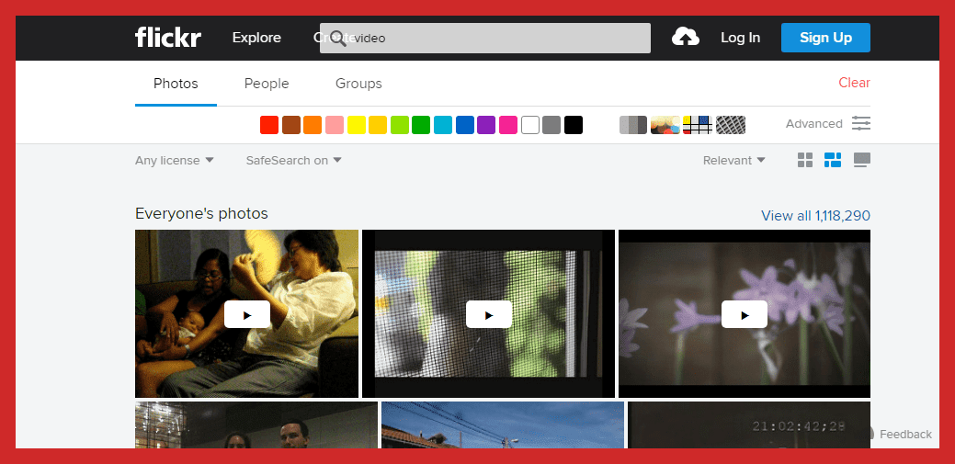This screenshot has height=464, width=955.
Task: Switch to story layout view
Action: tap(862, 160)
